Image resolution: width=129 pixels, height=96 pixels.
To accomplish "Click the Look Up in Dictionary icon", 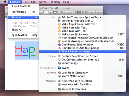I will point(59,73).
